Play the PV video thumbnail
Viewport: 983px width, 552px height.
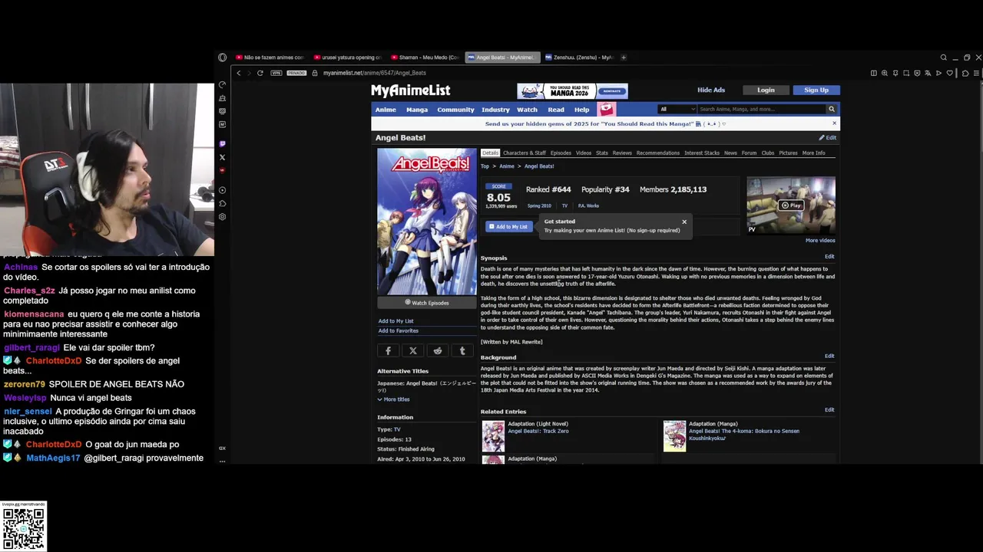(x=791, y=205)
